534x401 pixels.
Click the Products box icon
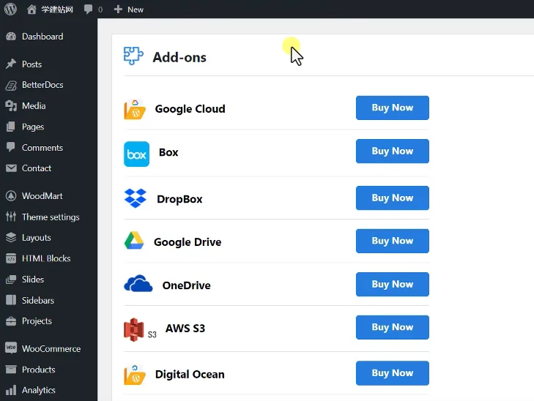pos(11,370)
